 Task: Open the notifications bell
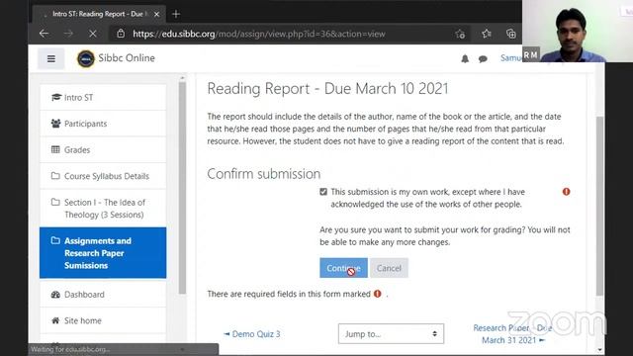pos(465,59)
